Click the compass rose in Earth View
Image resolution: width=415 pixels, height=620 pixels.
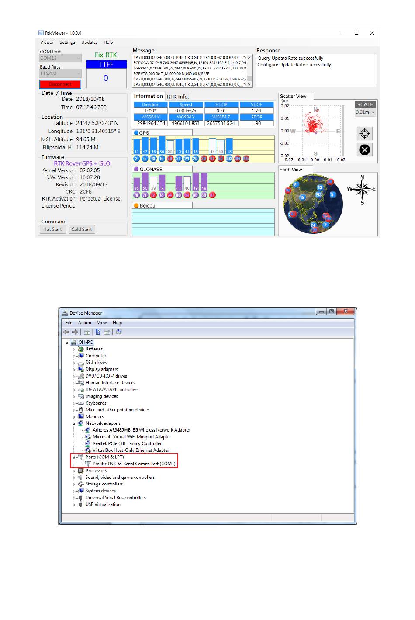pos(362,189)
